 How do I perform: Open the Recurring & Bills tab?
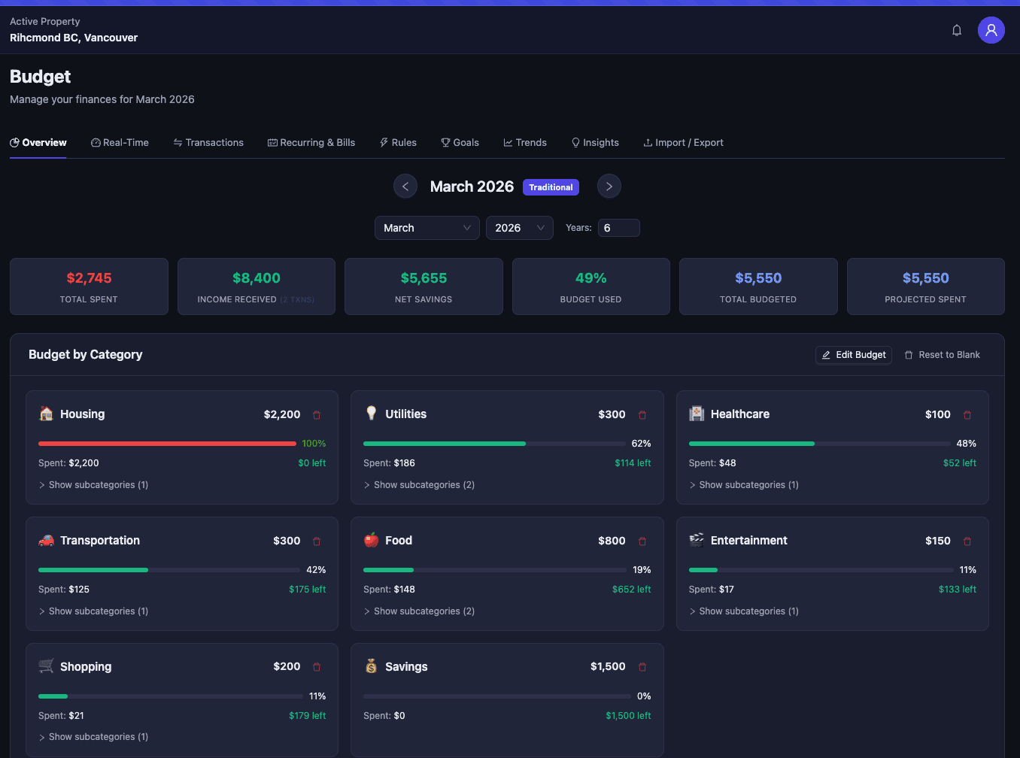311,143
